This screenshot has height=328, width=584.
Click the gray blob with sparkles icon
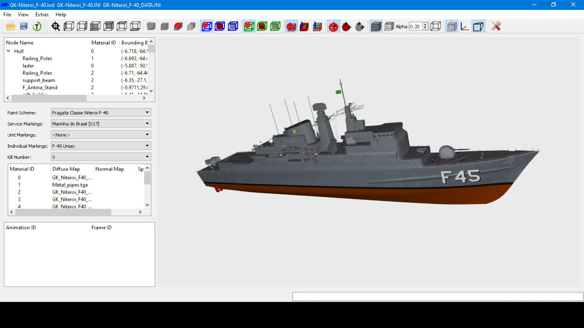tap(360, 26)
